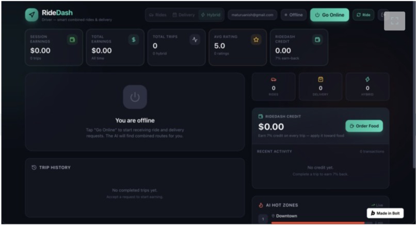Click the fullscreen expand overlay icon
This screenshot has width=416, height=225.
click(394, 21)
